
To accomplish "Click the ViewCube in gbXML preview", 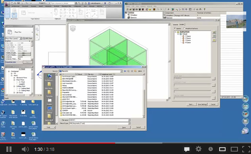I will click(73, 28).
